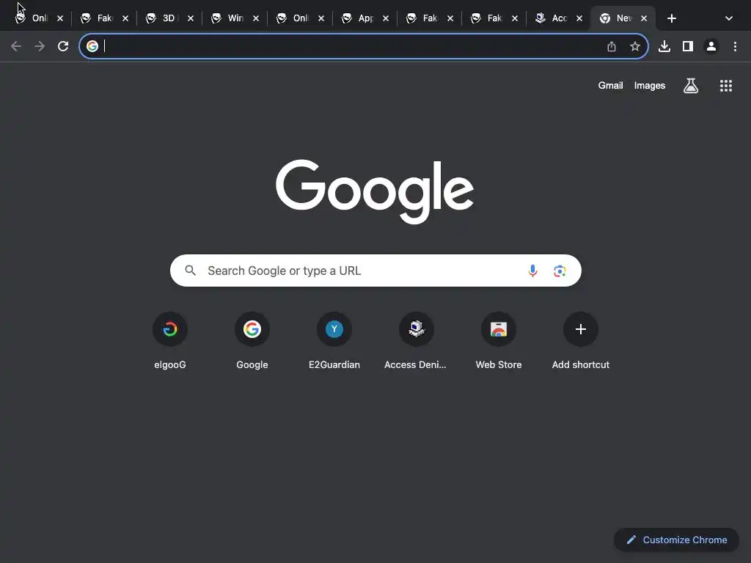The image size is (751, 563).
Task: Click Customize Chrome button
Action: pos(676,540)
